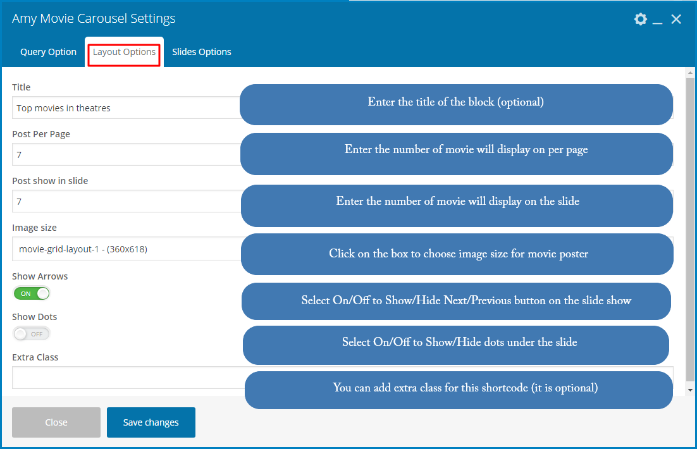This screenshot has width=697, height=449.
Task: Turn off the Show Arrows switch
Action: 32,293
